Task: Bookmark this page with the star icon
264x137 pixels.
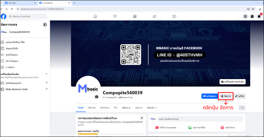Action: coord(253,9)
